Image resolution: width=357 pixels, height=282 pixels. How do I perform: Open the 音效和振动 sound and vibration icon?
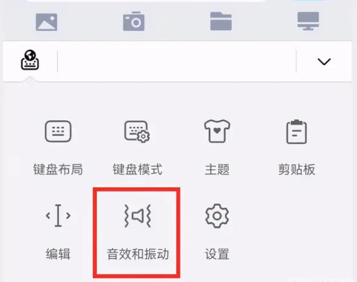click(137, 216)
